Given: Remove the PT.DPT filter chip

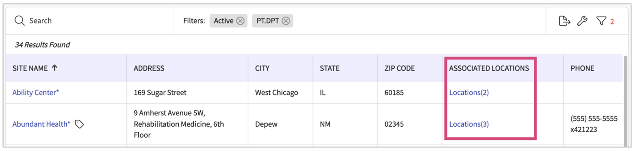Looking at the screenshot, I should 286,21.
